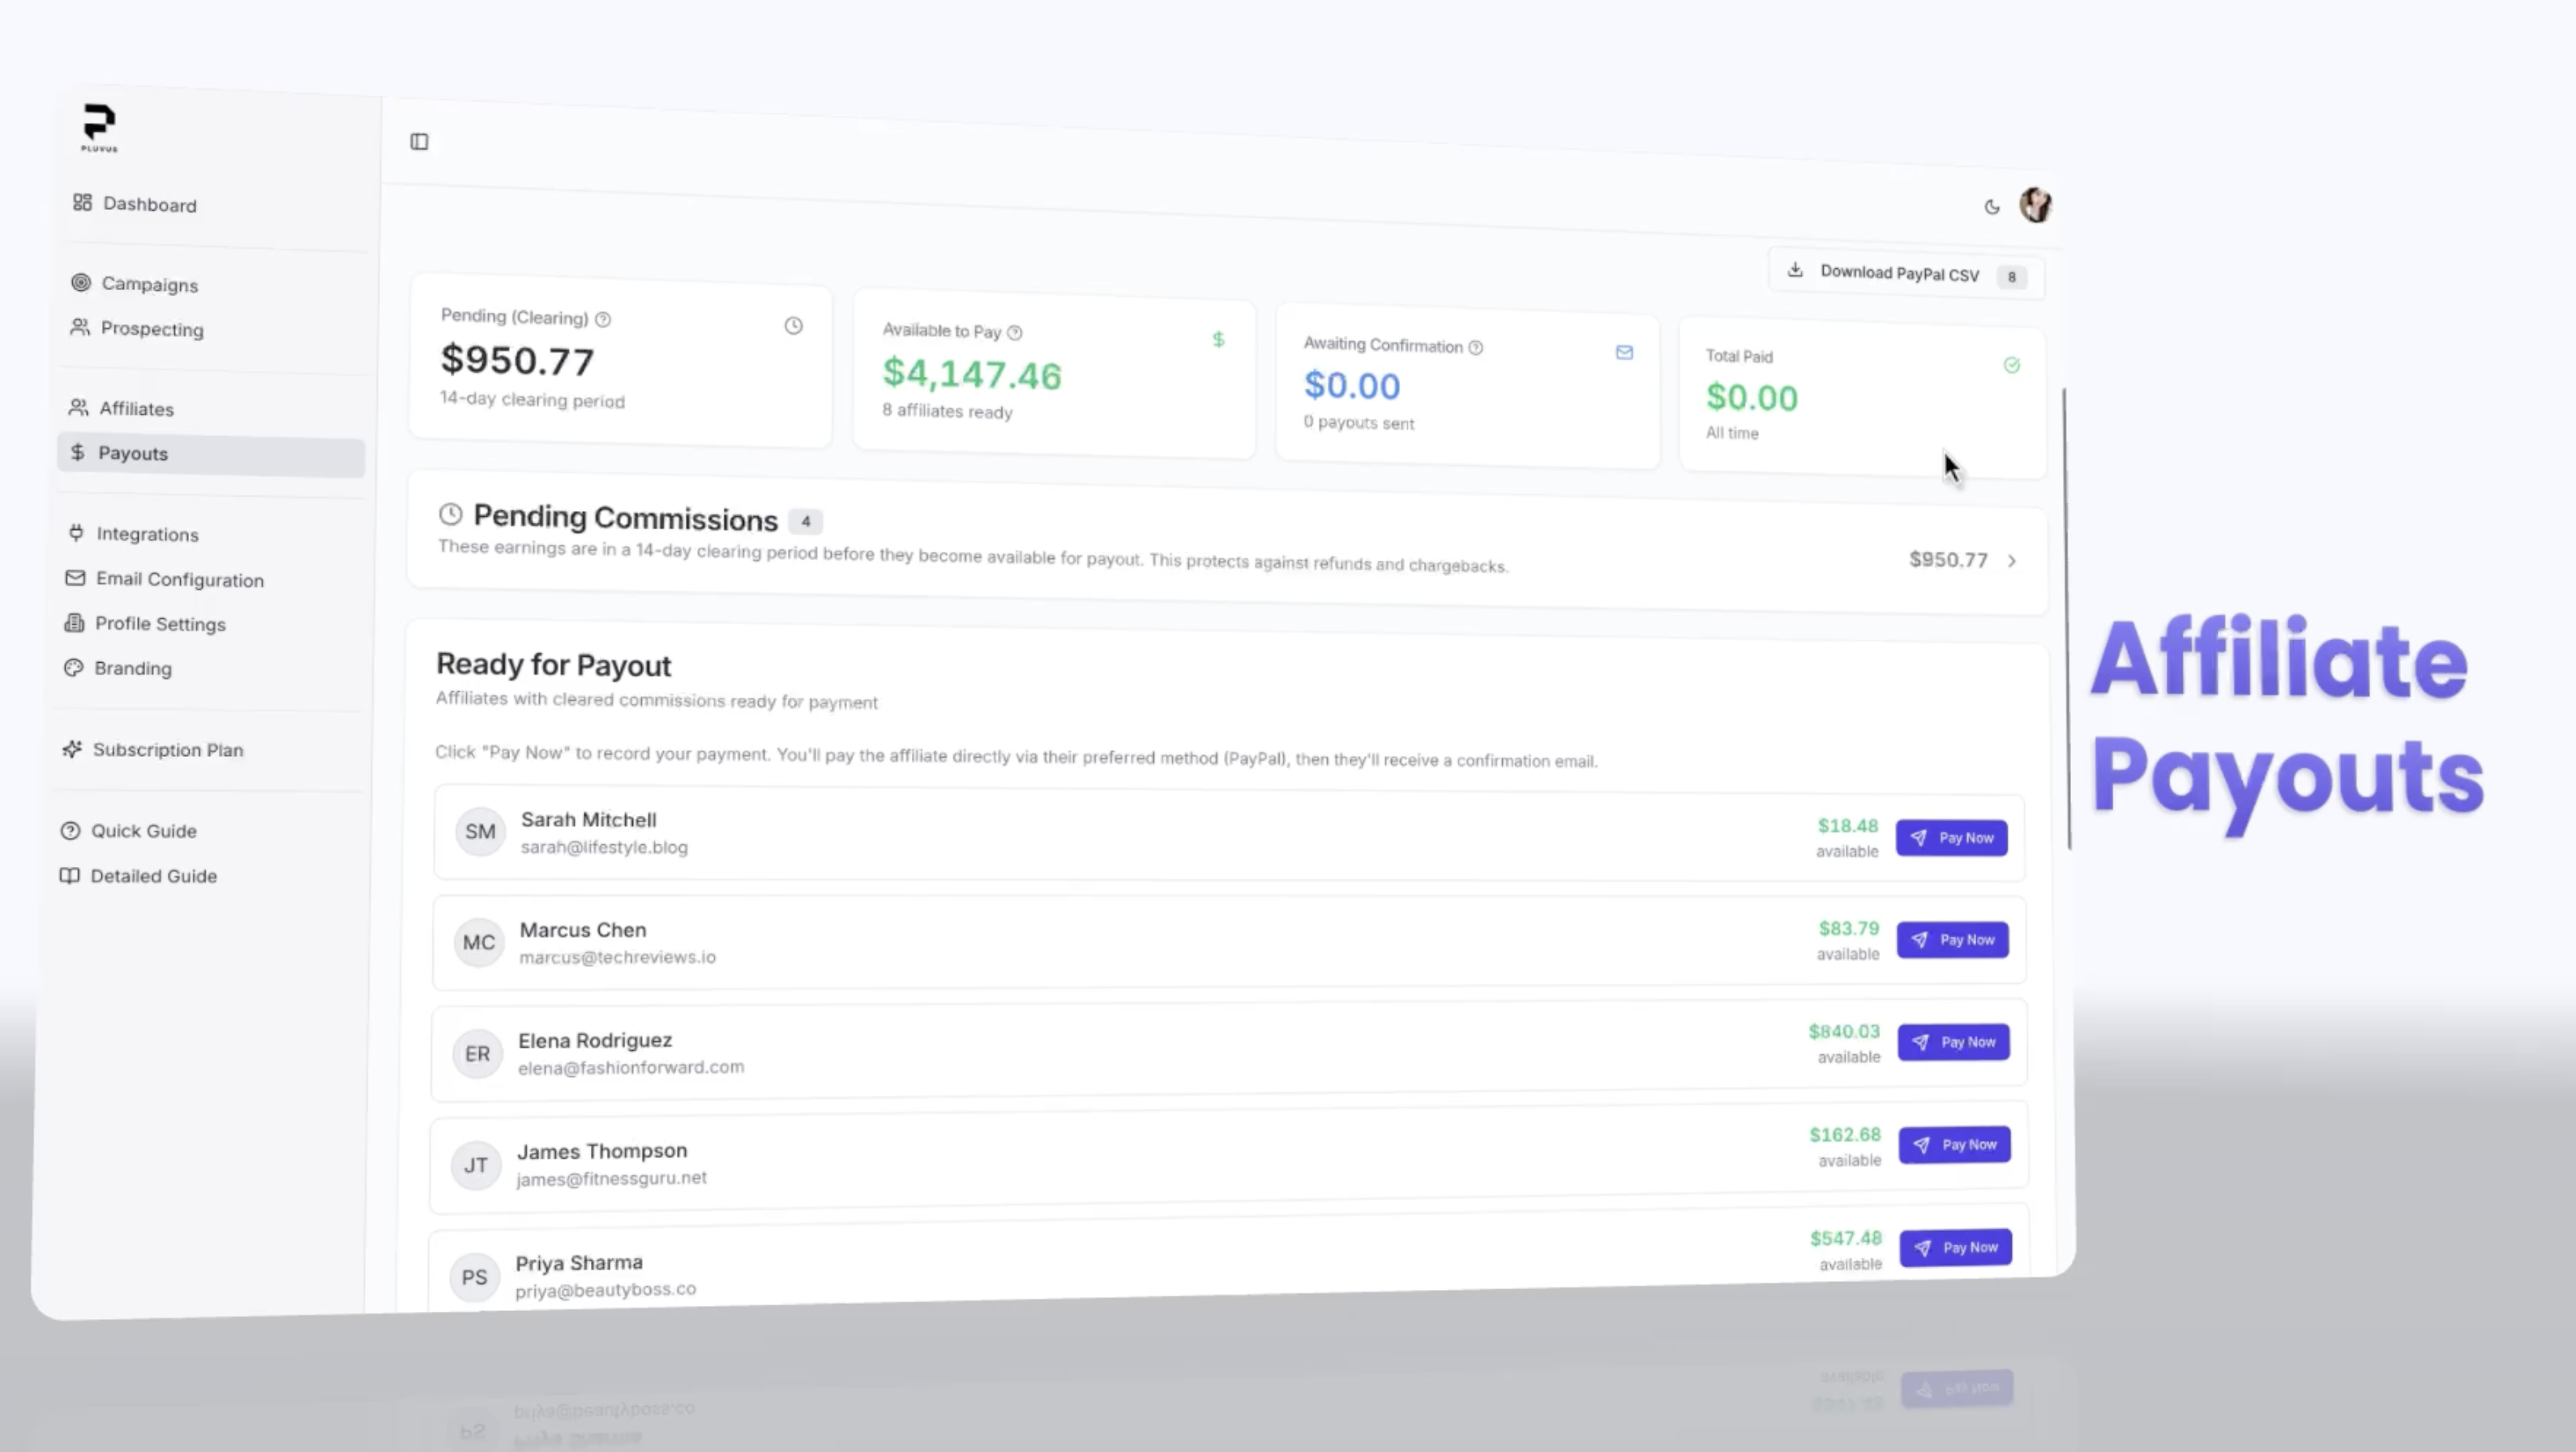
Task: Pay Sarah Mitchell now
Action: (x=1951, y=838)
